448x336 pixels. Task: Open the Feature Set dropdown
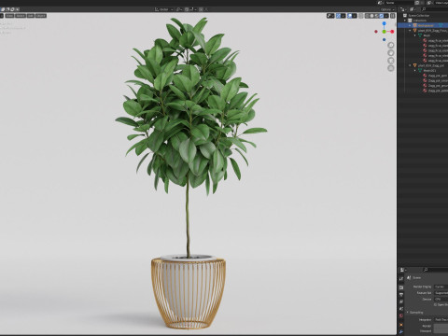pyautogui.click(x=441, y=293)
